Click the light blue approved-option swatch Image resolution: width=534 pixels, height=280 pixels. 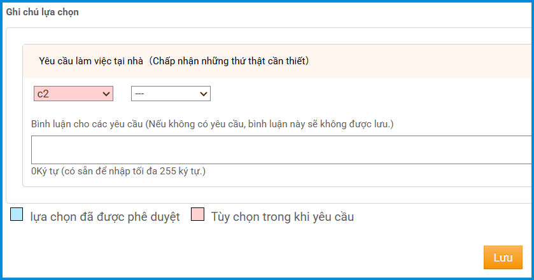[x=17, y=214]
